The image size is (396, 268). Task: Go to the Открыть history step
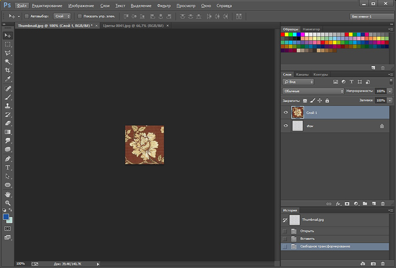307,231
